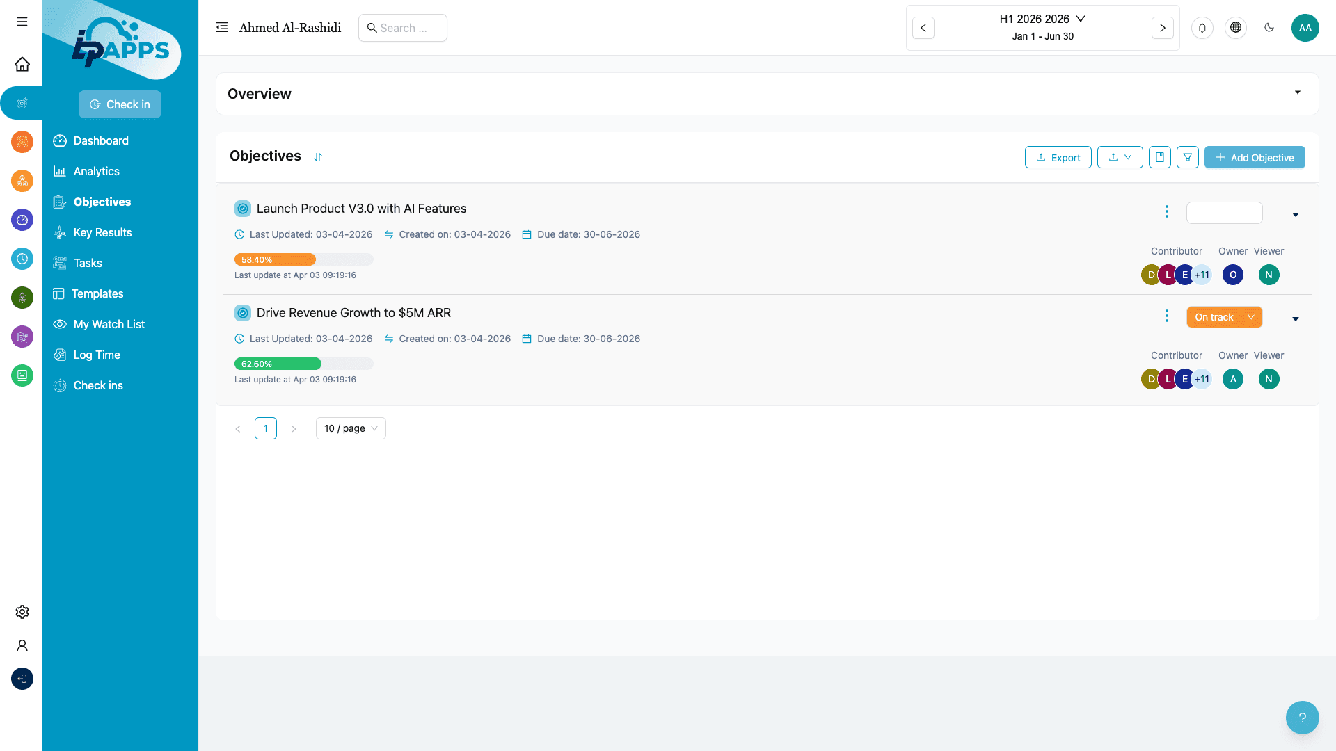This screenshot has width=1336, height=751.
Task: Open the On track status dropdown
Action: pos(1224,317)
